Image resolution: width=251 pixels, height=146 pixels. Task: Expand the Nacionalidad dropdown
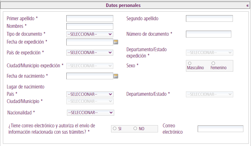pos(90,113)
